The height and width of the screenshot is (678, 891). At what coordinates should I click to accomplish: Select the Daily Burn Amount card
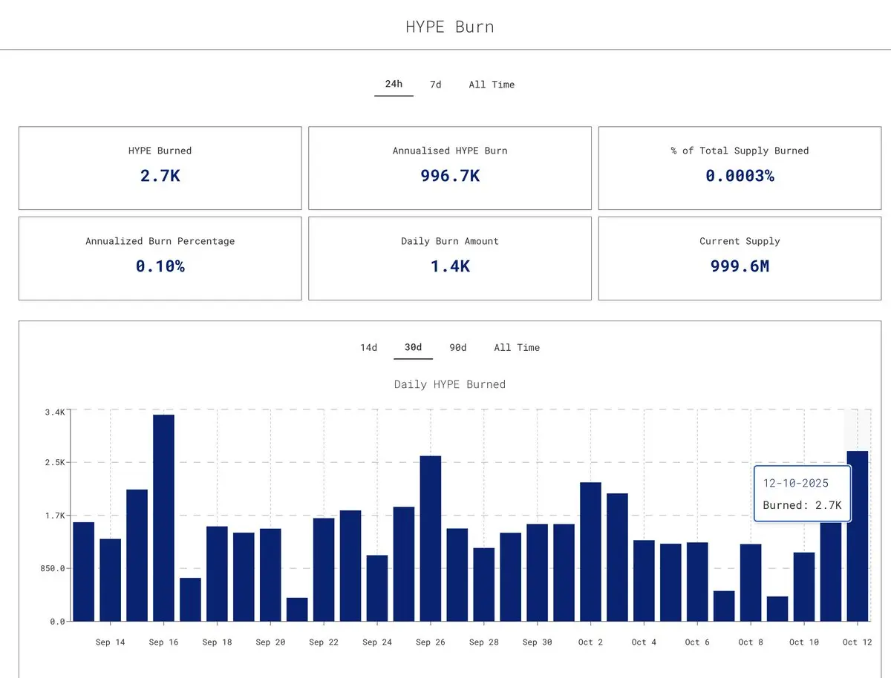[450, 258]
